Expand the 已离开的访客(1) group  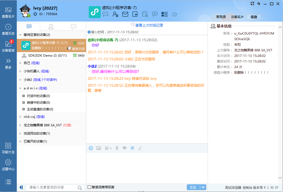point(21,141)
